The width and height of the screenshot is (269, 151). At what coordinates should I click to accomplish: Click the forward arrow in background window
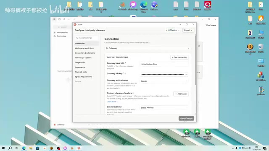click(74, 19)
